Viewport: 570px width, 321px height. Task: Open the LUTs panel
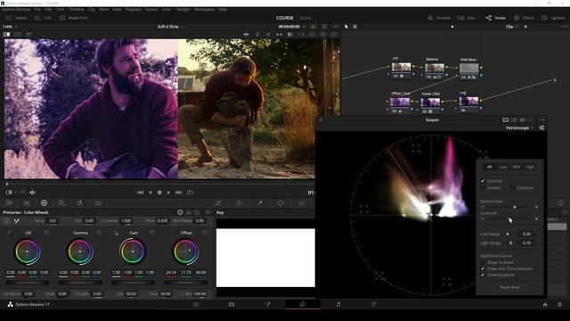(44, 18)
